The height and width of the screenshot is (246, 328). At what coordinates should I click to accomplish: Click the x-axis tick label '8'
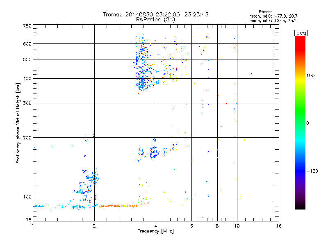click(x=217, y=226)
